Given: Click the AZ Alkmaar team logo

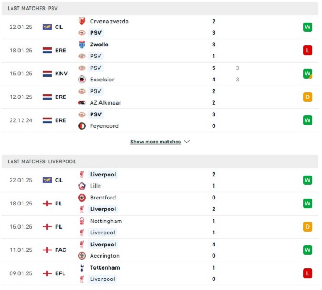Looking at the screenshot, I should point(82,102).
